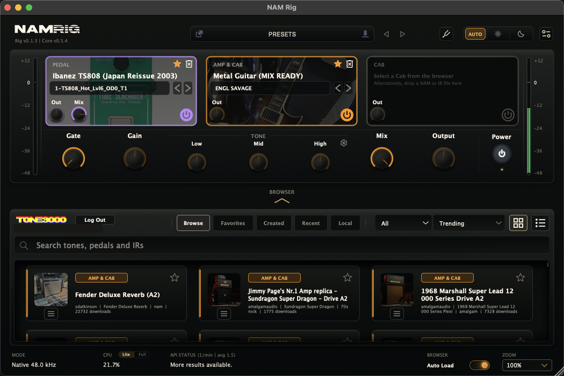Toggle the Amp & Cab power button
The image size is (564, 376).
point(347,115)
